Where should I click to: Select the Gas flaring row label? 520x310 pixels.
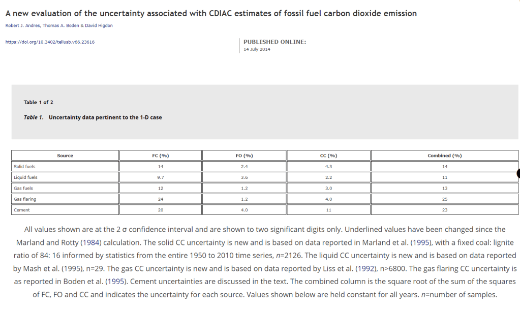click(25, 199)
